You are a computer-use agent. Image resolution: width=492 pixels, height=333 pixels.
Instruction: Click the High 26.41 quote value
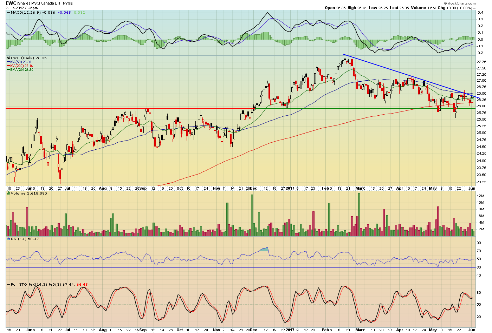click(x=357, y=8)
